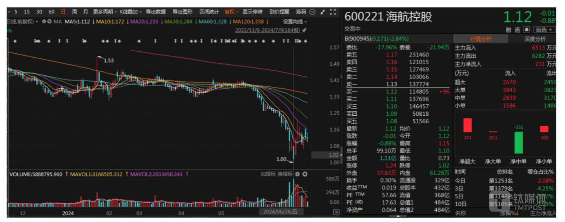Toggle 显示停牌 display option

pos(252,12)
